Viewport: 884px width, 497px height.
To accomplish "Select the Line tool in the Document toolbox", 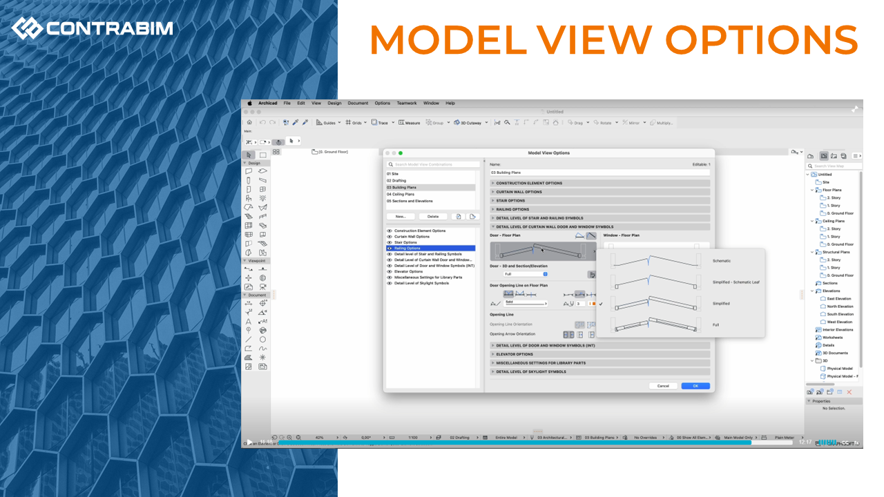I will 249,340.
